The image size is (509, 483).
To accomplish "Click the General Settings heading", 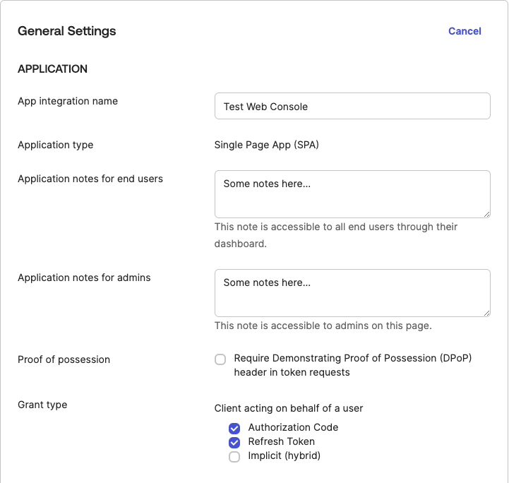I will click(x=67, y=31).
